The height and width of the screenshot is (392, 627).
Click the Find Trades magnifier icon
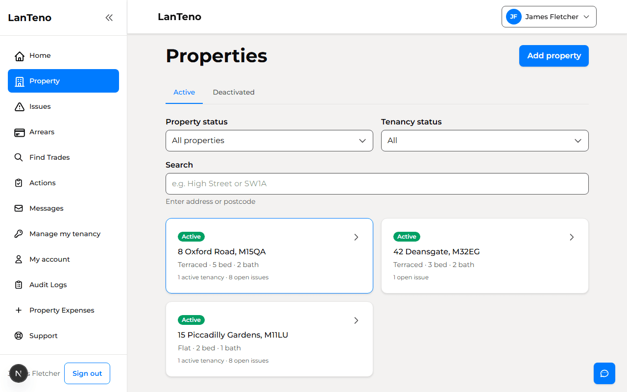pyautogui.click(x=19, y=157)
